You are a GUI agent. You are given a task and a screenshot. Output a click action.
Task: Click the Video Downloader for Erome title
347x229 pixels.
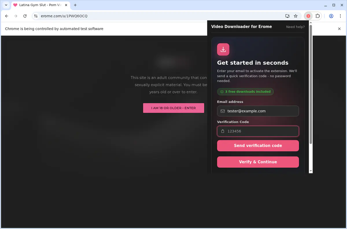241,26
